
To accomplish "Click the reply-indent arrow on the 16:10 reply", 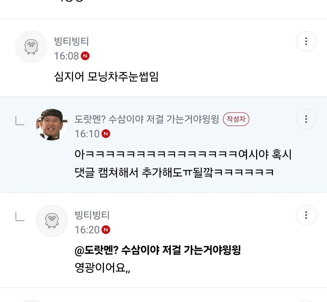I will click(x=20, y=121).
